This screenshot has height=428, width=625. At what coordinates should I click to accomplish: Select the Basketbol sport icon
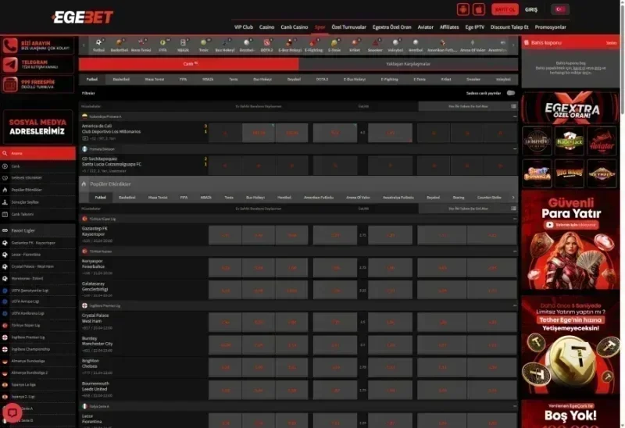pyautogui.click(x=119, y=45)
